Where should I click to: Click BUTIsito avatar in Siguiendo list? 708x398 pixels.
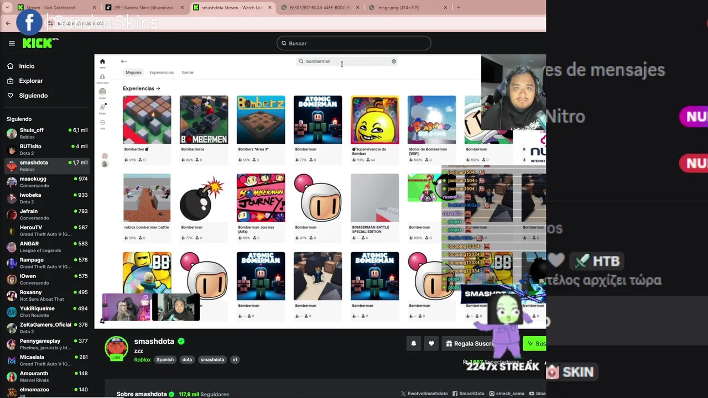point(12,149)
